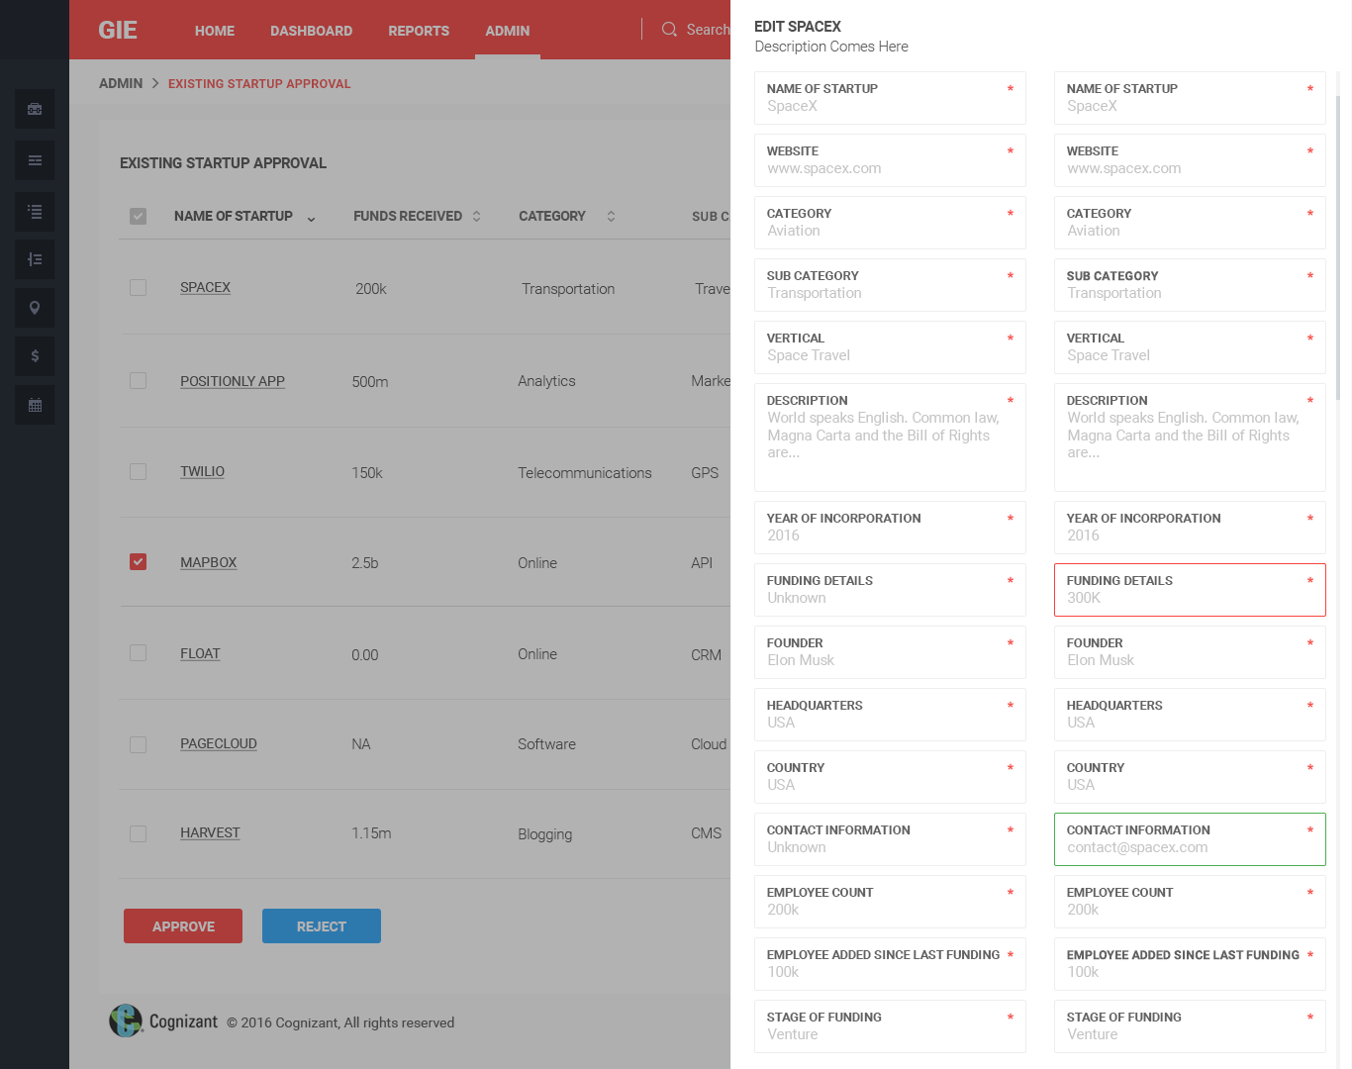
Task: Click the GIE logo
Action: coord(118,30)
